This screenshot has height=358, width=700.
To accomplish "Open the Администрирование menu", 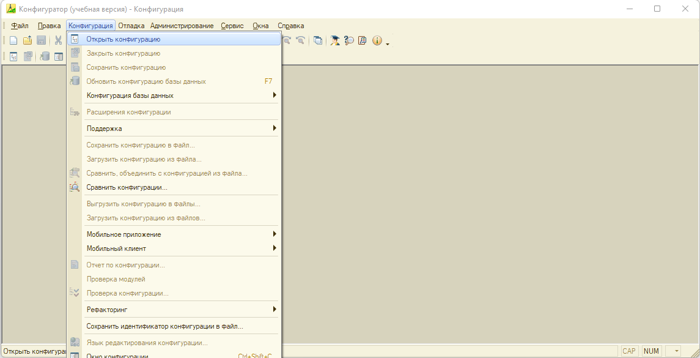I will point(182,26).
